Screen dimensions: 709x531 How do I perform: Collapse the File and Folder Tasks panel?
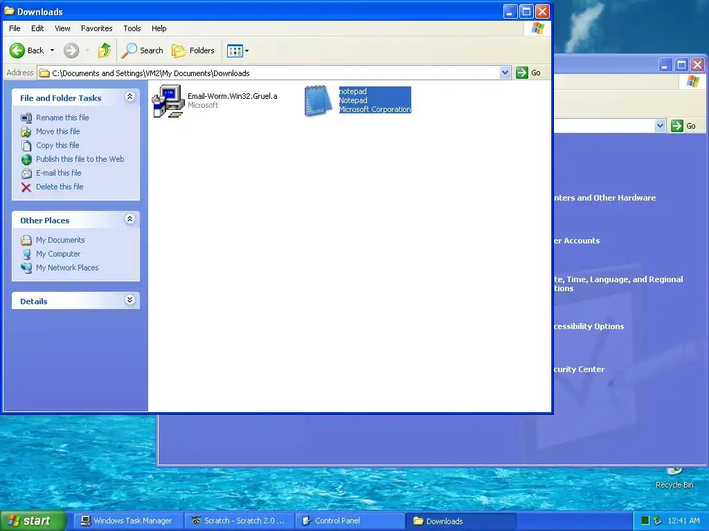(x=129, y=97)
